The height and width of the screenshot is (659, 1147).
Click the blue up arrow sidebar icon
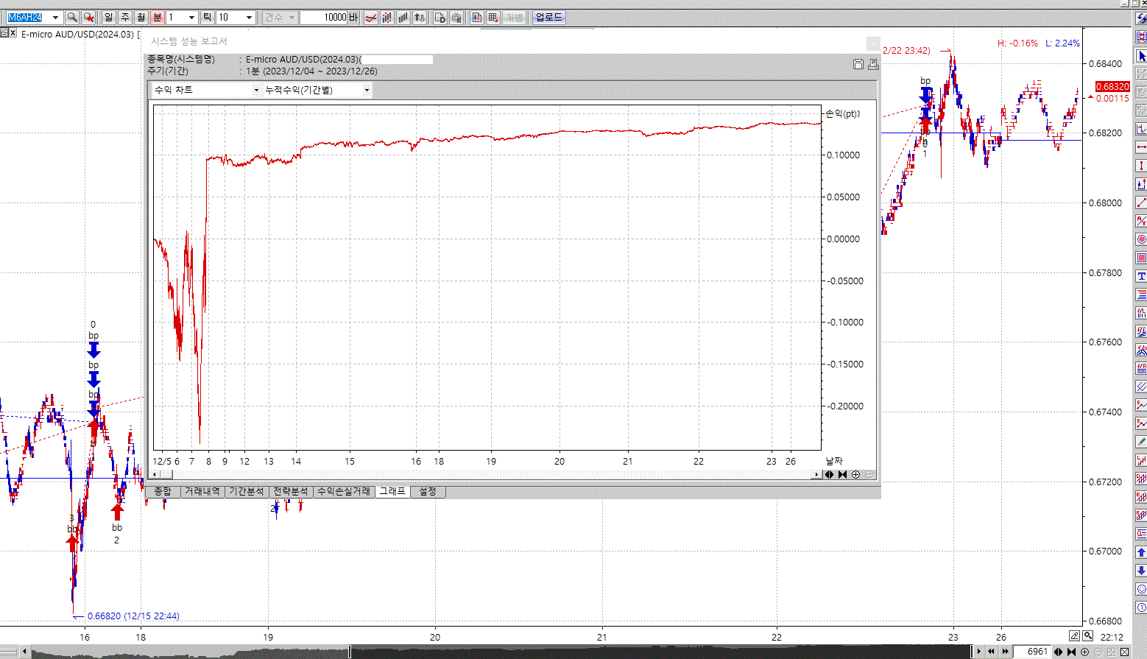1141,551
